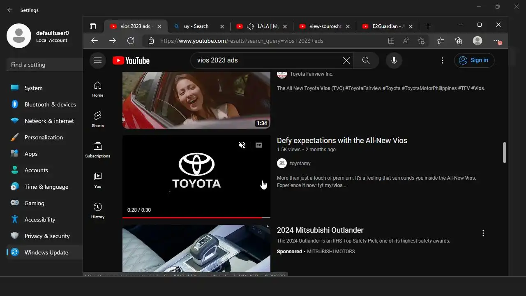The width and height of the screenshot is (526, 296).
Task: Click the toyotamy channel avatar
Action: click(282, 164)
